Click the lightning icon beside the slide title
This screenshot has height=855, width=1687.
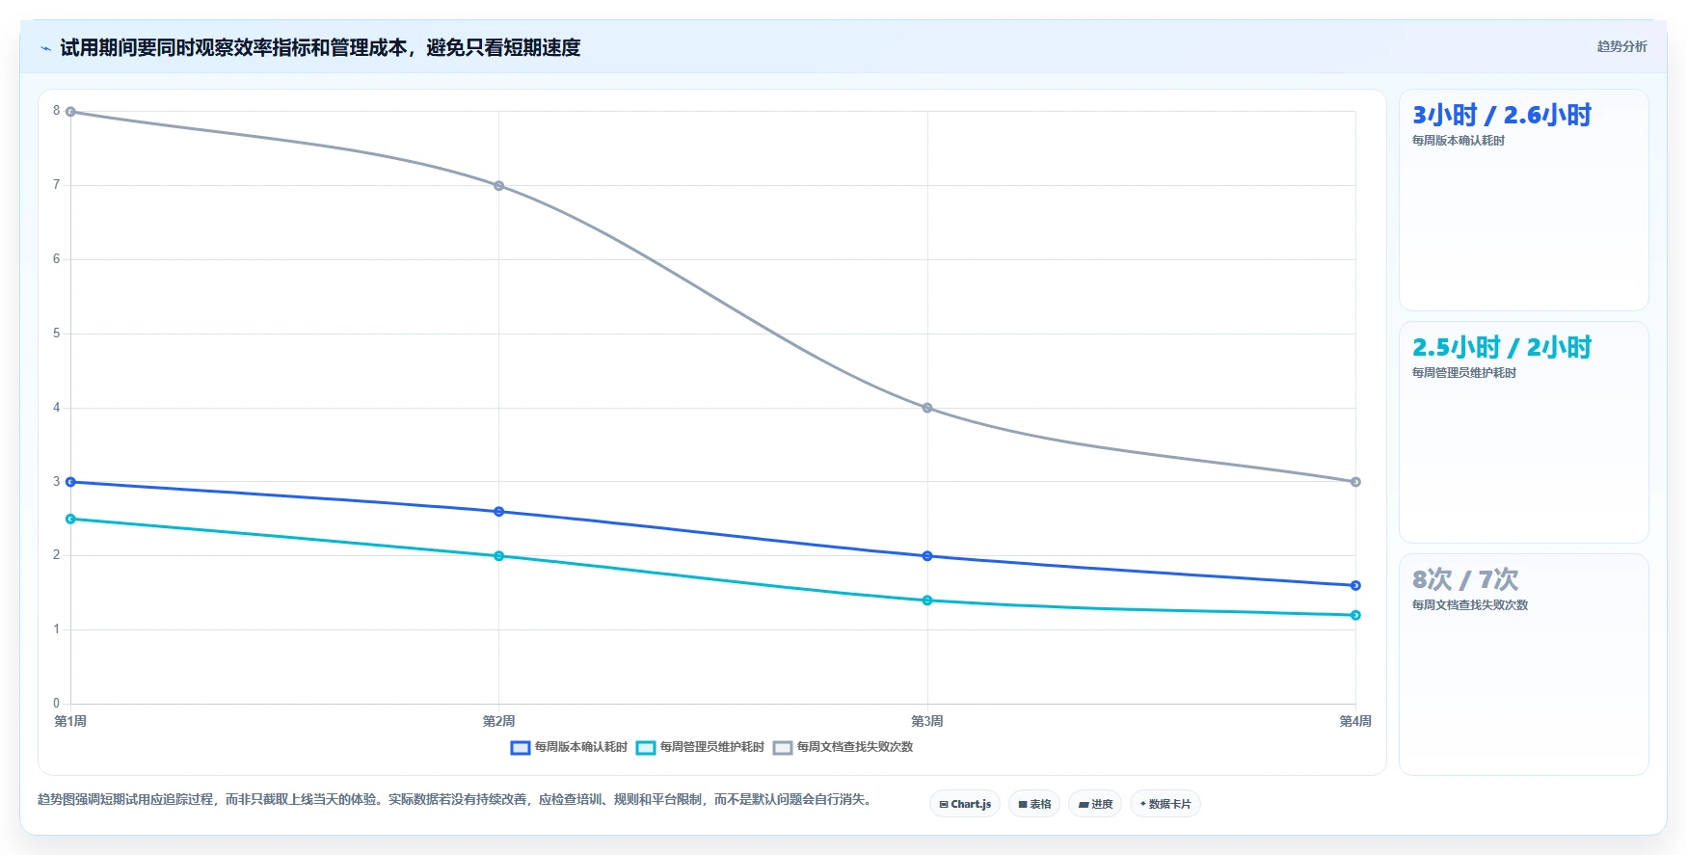(x=45, y=48)
